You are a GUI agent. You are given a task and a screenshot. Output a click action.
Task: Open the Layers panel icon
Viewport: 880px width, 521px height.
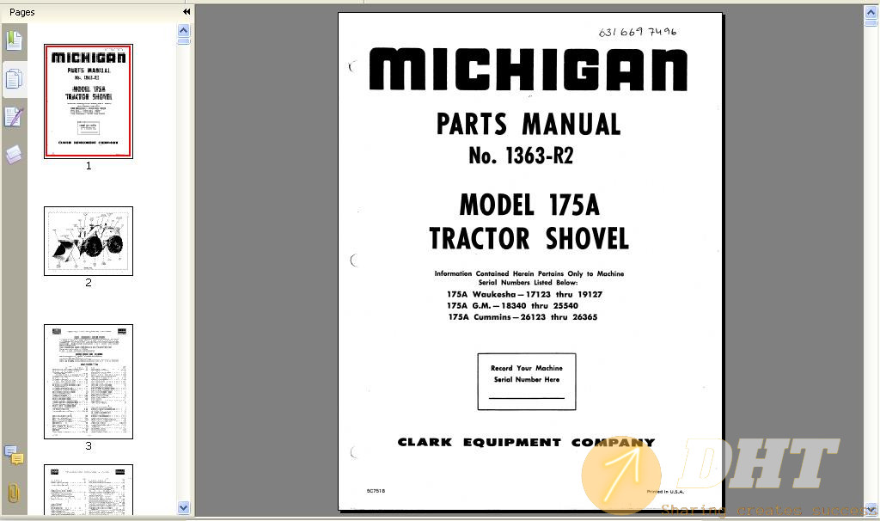[14, 155]
